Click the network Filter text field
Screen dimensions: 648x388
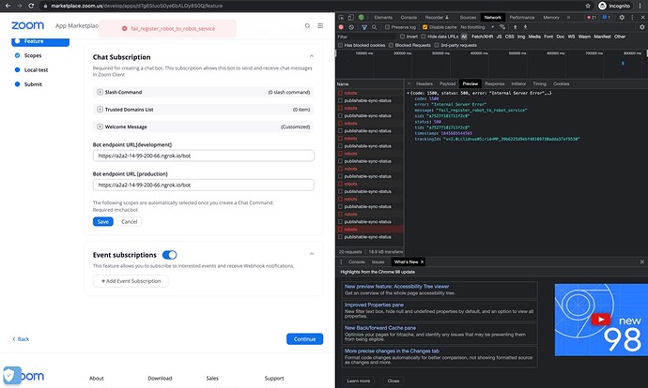[x=366, y=37]
